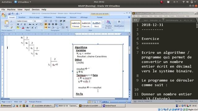Increase the paragraph indent
Viewport: 198px width, 111px height.
pos(64,21)
